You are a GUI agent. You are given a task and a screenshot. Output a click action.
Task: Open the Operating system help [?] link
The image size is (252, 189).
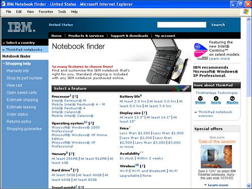(91, 123)
